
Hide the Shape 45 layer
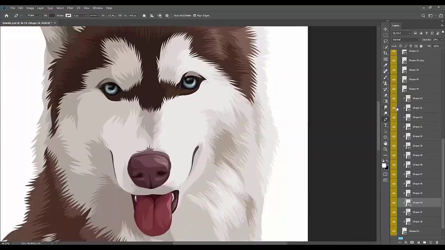(394, 80)
